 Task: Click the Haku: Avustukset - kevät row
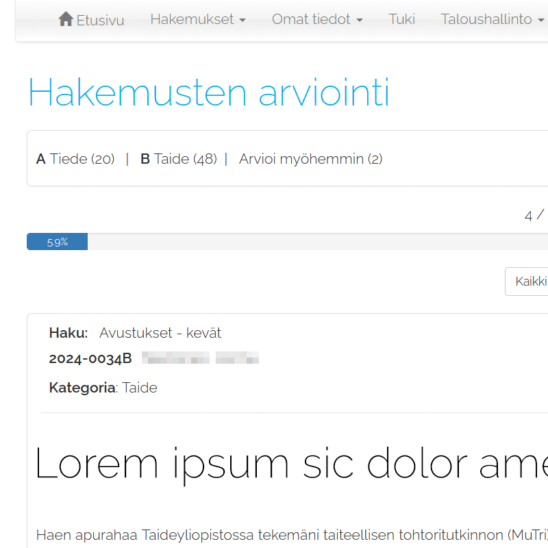click(135, 333)
